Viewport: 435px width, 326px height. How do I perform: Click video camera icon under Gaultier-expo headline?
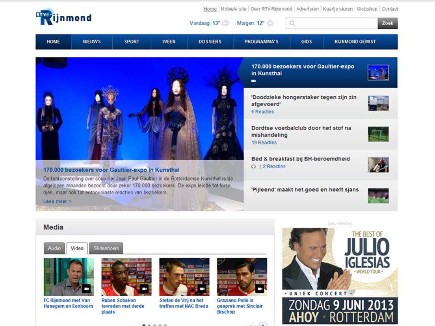click(x=253, y=81)
